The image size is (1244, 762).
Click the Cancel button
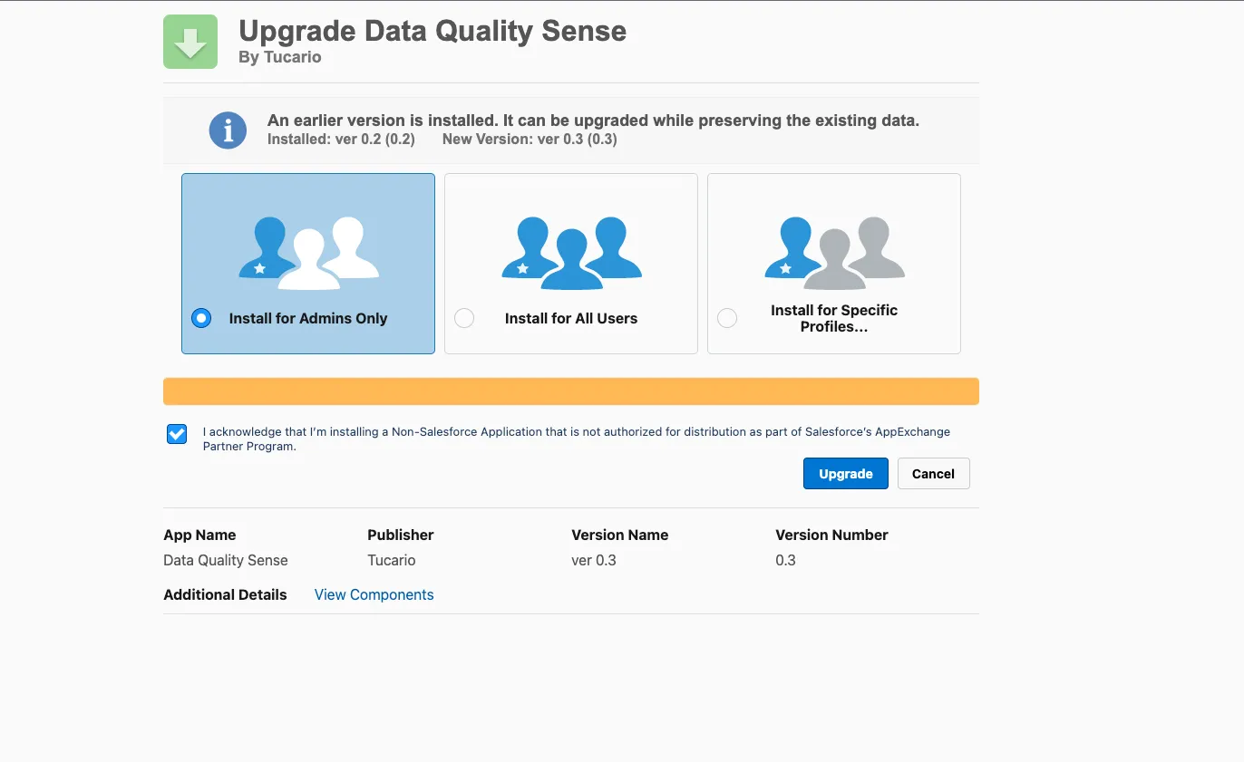[x=933, y=473]
